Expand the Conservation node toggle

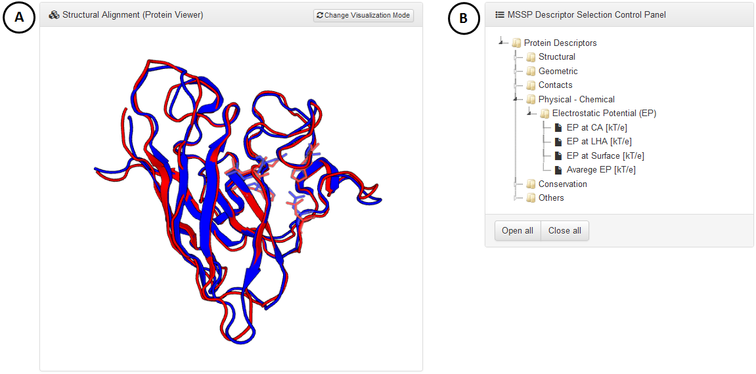(516, 184)
